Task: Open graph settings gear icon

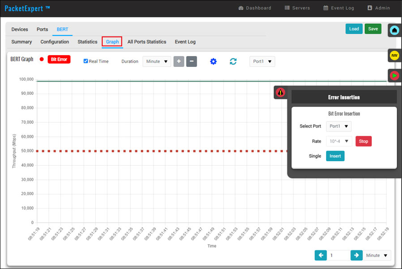Action: [213, 61]
